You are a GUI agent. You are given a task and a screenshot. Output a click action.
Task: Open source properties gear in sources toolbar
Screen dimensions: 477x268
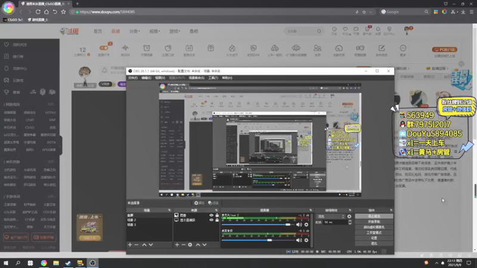(x=190, y=245)
